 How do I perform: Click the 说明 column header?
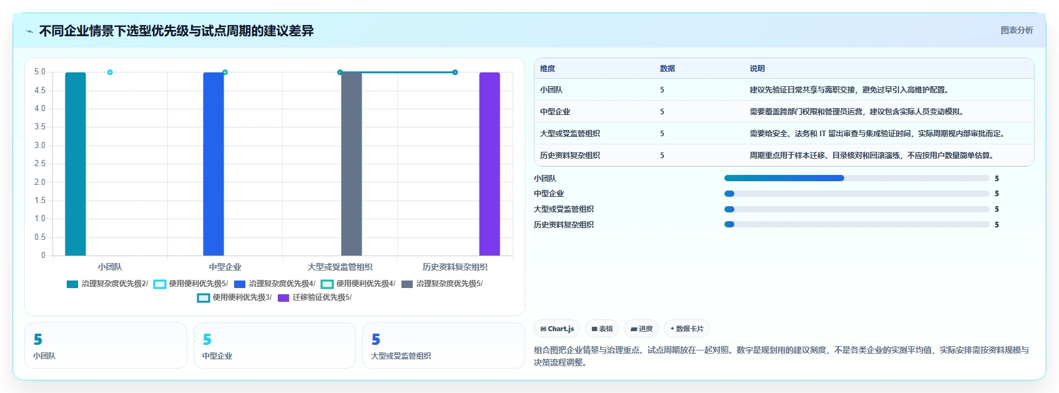click(757, 69)
